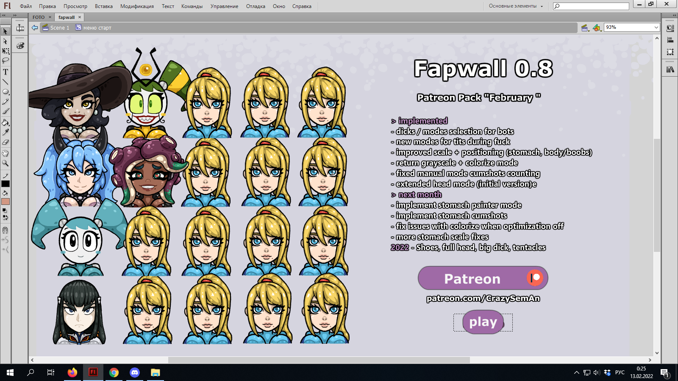Open the Просмотр menu

point(75,6)
